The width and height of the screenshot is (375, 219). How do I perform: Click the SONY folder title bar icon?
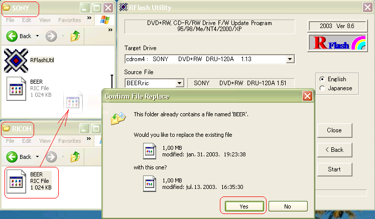(x=6, y=8)
